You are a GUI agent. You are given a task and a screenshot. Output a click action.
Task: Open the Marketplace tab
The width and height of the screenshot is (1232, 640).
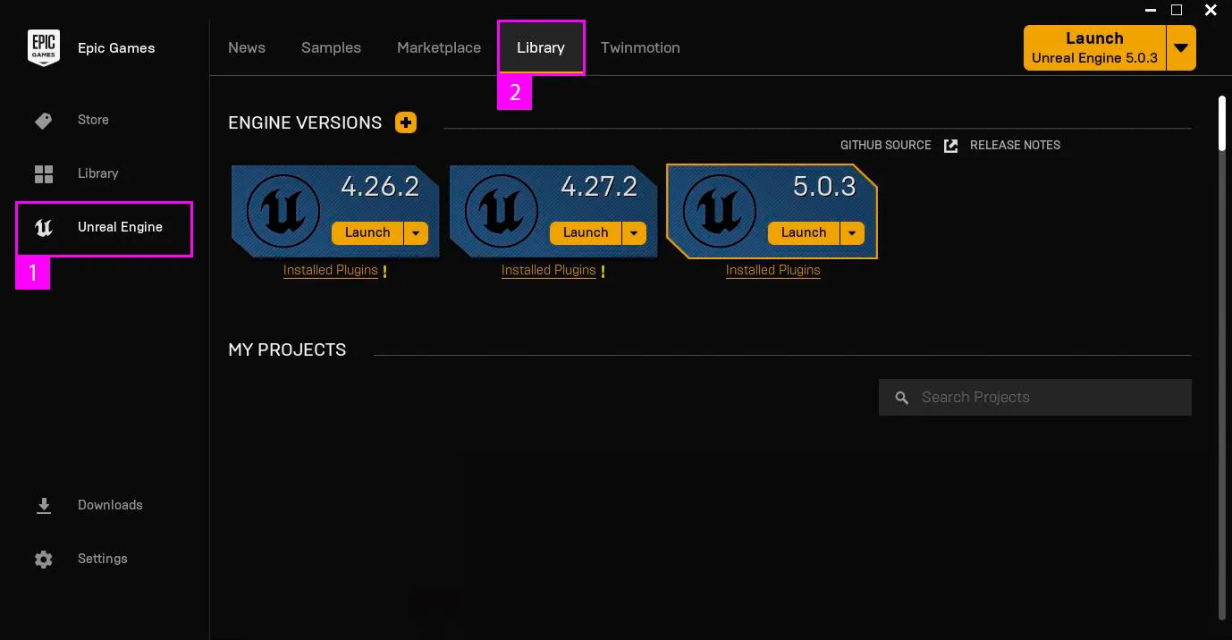(439, 47)
